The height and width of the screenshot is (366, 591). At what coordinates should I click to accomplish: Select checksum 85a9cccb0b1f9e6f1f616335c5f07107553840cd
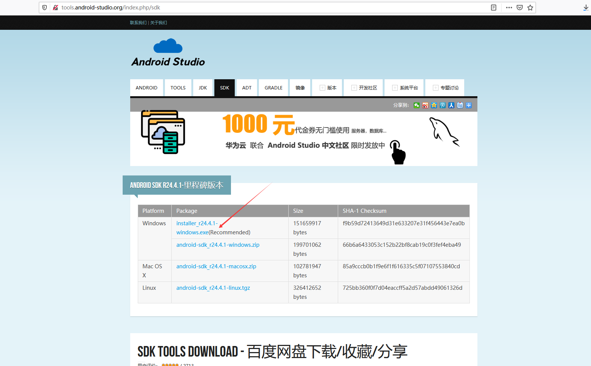(401, 266)
